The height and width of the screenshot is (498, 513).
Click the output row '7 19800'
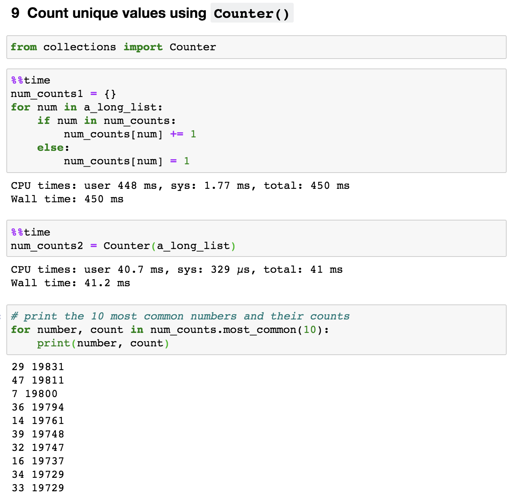[x=35, y=394]
